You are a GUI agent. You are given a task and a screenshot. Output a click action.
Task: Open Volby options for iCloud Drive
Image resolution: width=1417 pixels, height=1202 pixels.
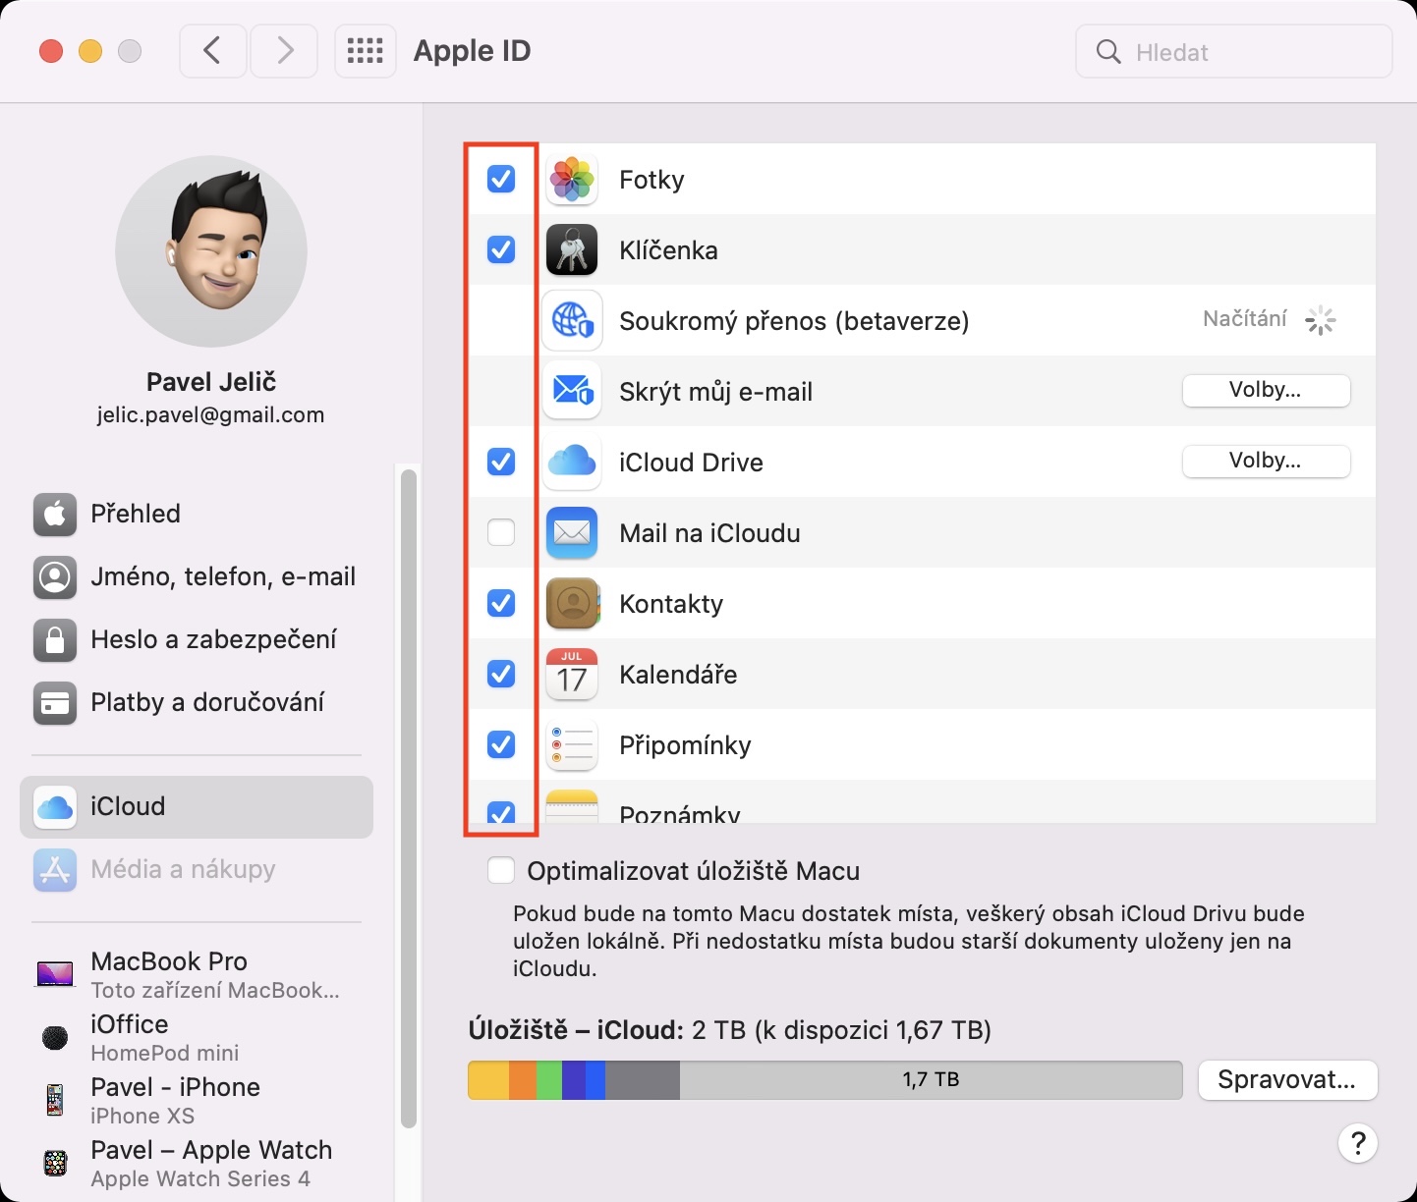(1265, 462)
